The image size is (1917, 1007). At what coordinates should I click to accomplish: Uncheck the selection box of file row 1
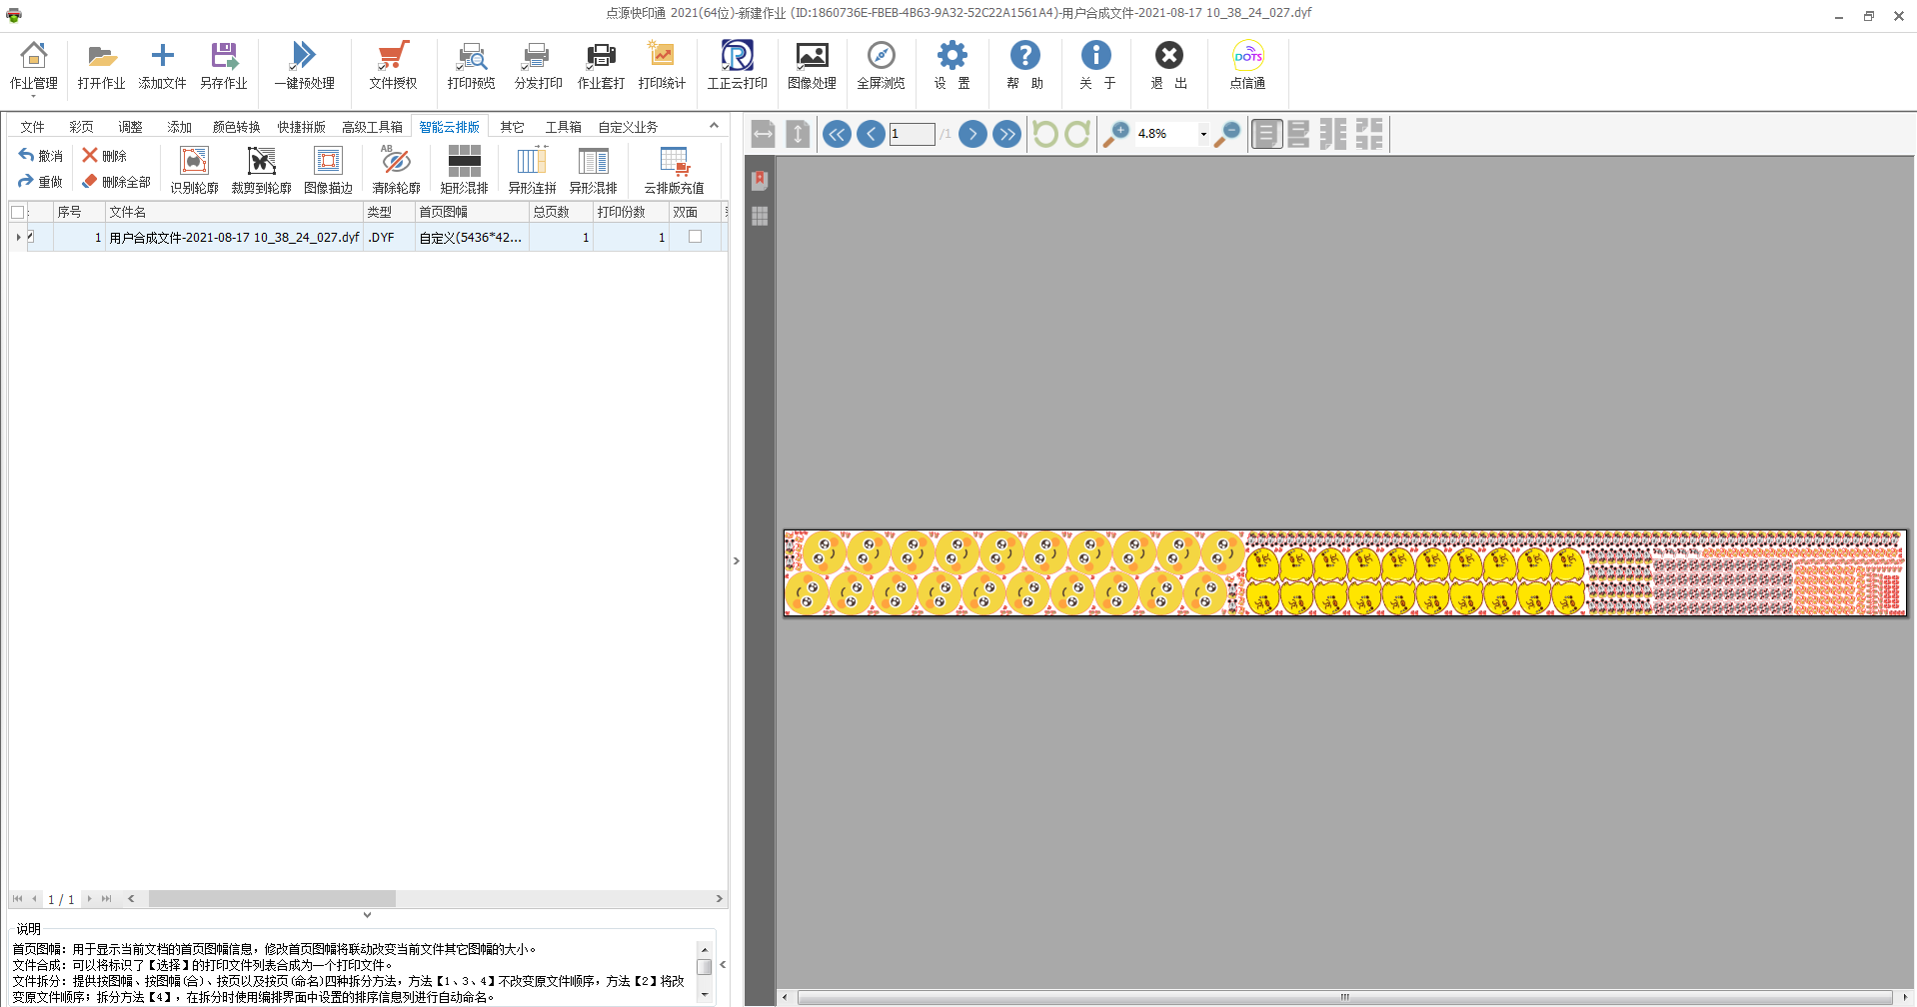(31, 237)
